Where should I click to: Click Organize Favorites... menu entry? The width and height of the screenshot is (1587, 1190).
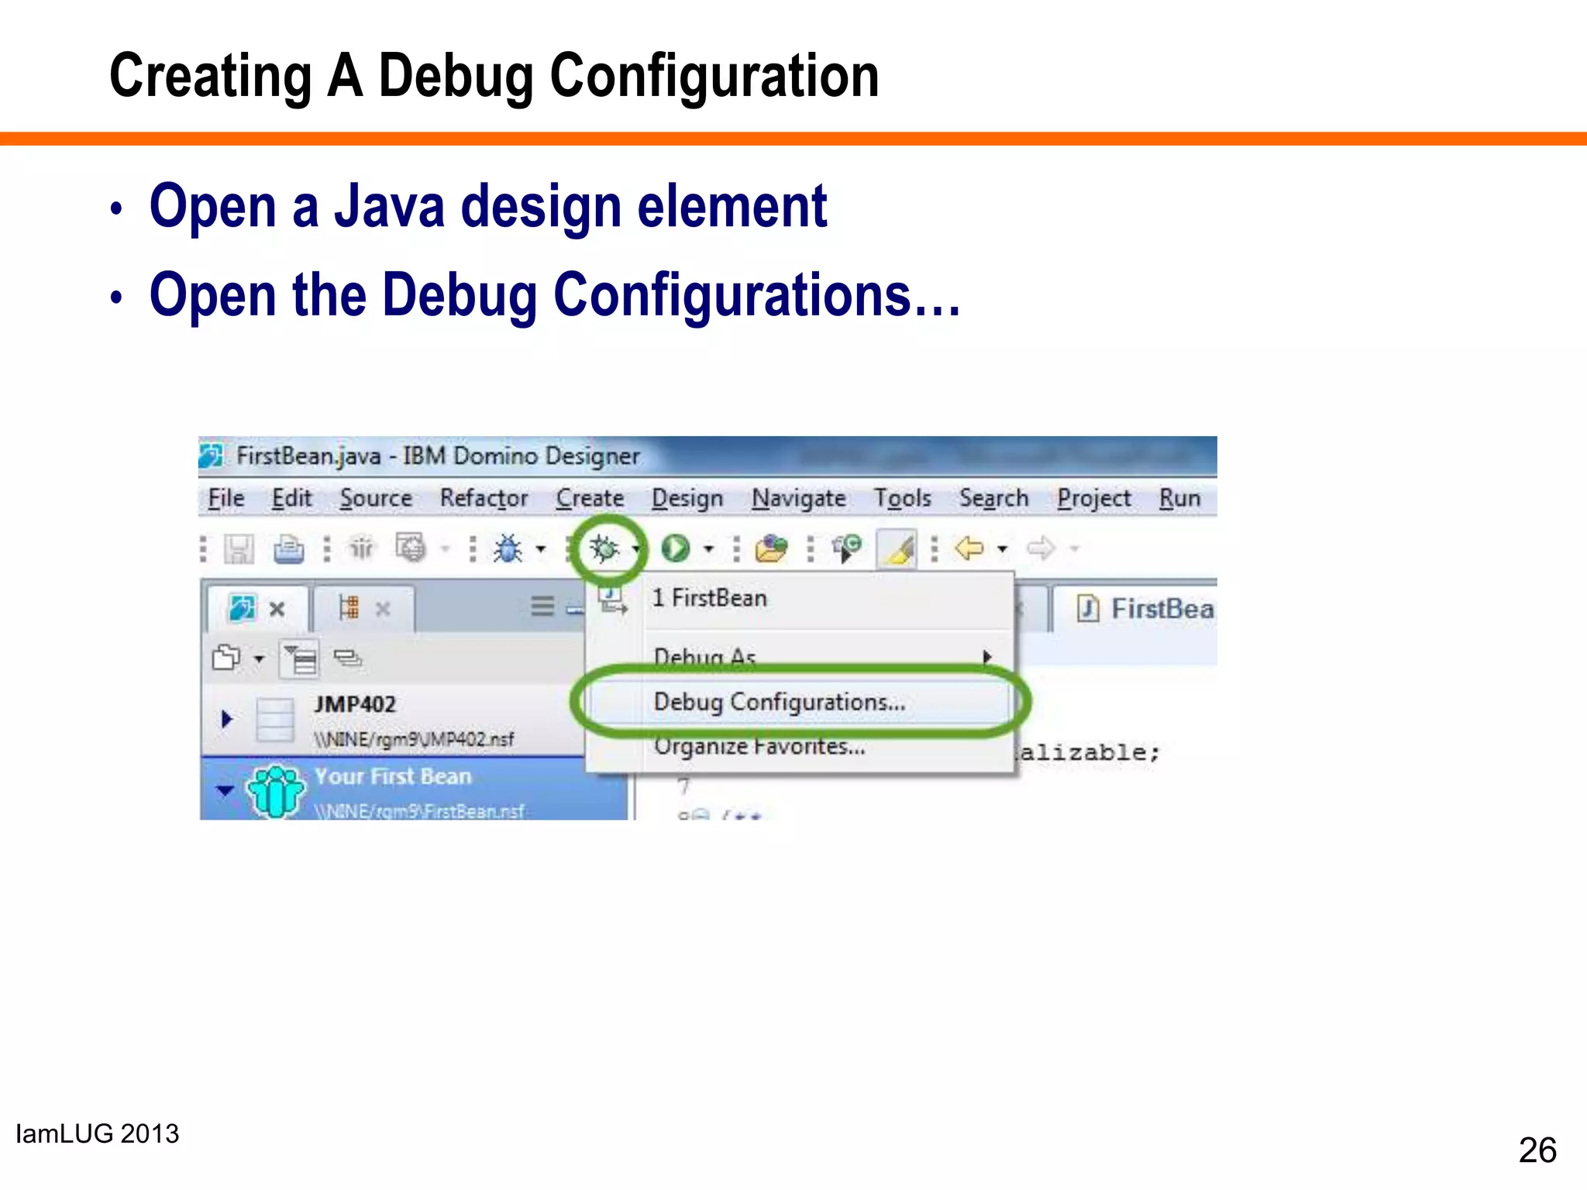point(759,747)
